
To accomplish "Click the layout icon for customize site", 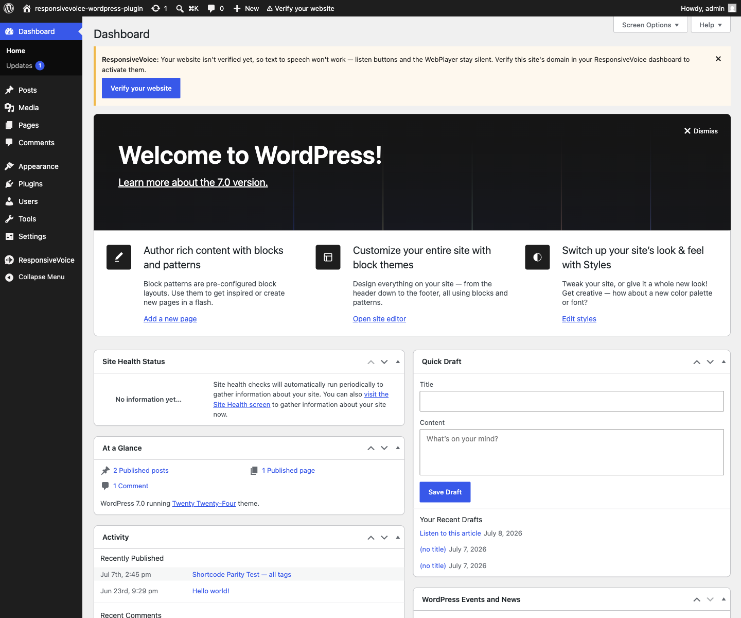I will point(328,257).
